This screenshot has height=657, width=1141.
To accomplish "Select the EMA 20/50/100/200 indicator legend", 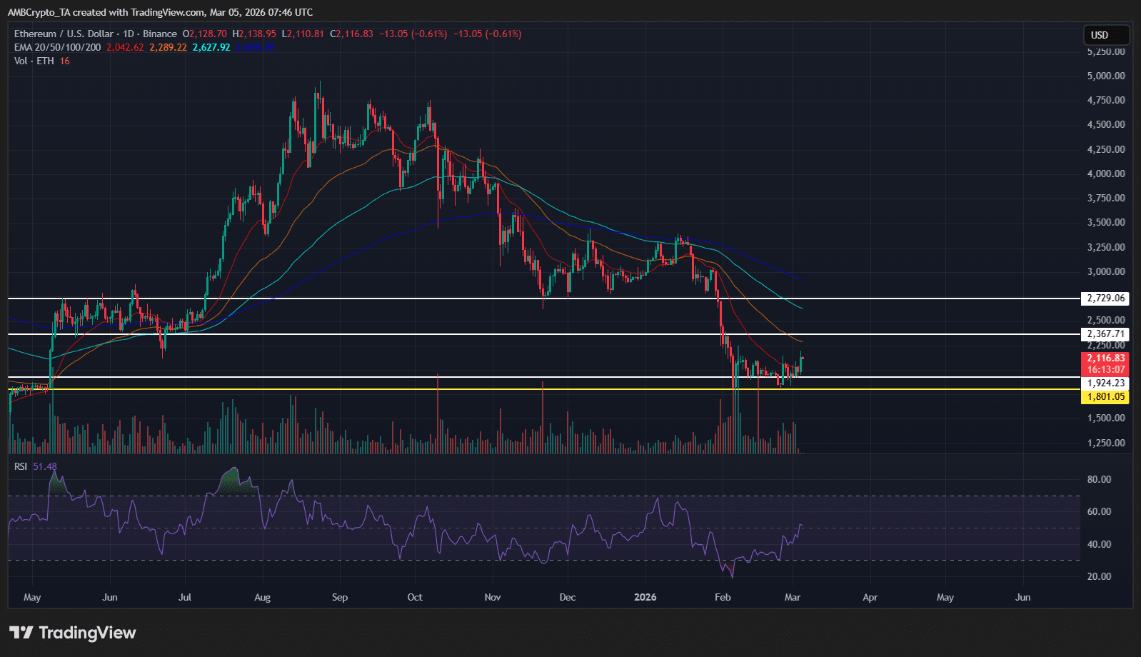I will tap(57, 47).
